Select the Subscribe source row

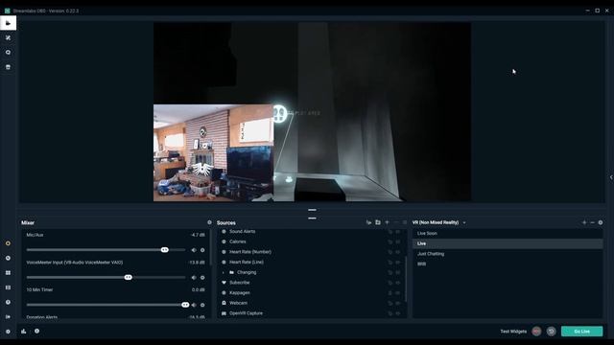[x=311, y=283]
